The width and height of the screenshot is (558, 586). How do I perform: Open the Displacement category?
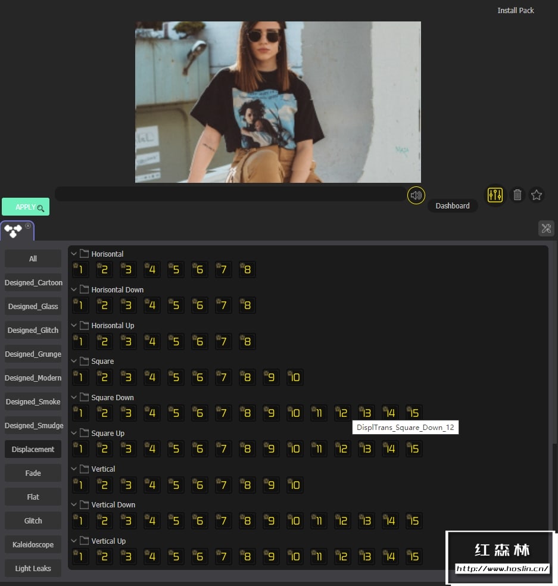pyautogui.click(x=33, y=449)
